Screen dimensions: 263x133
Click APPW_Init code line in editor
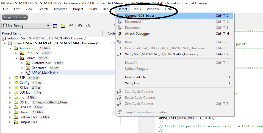(x=187, y=118)
